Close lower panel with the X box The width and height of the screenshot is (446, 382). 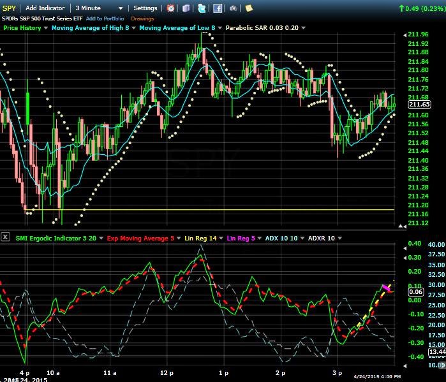(5, 237)
